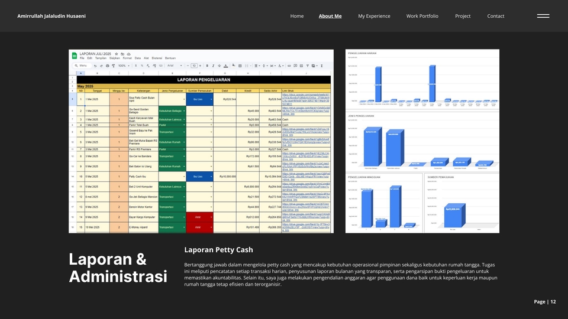The height and width of the screenshot is (319, 568).
Task: Open the Arial font dropdown
Action: [x=175, y=66]
